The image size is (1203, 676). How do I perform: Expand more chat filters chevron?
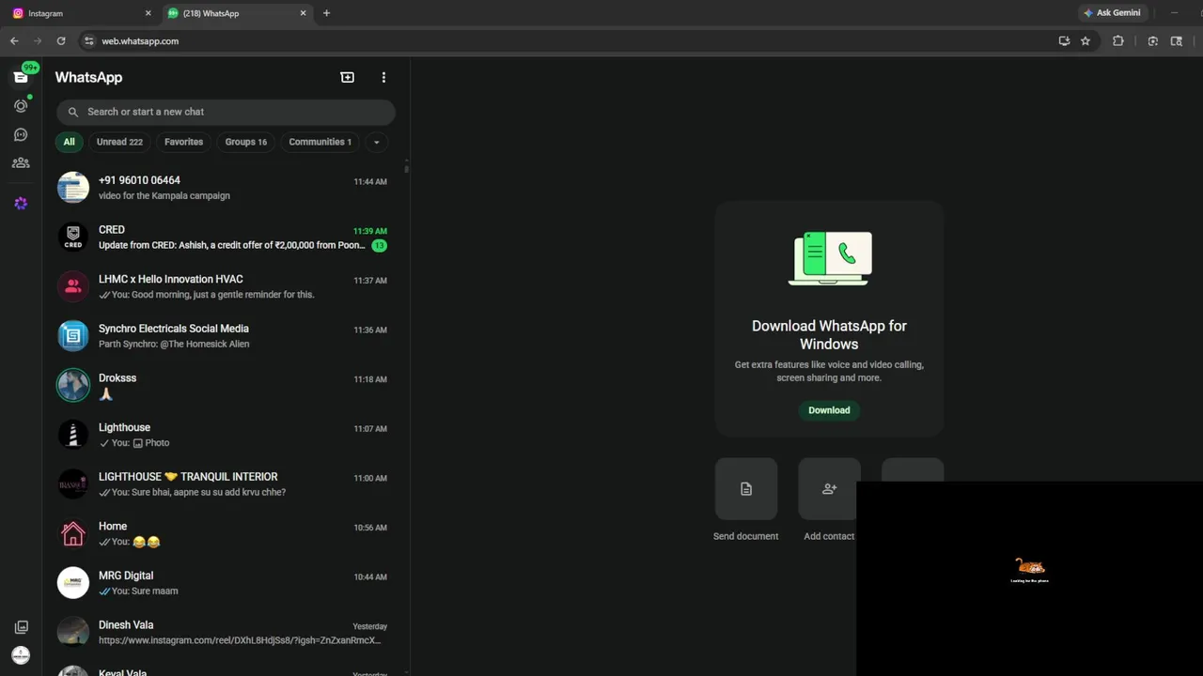click(376, 143)
